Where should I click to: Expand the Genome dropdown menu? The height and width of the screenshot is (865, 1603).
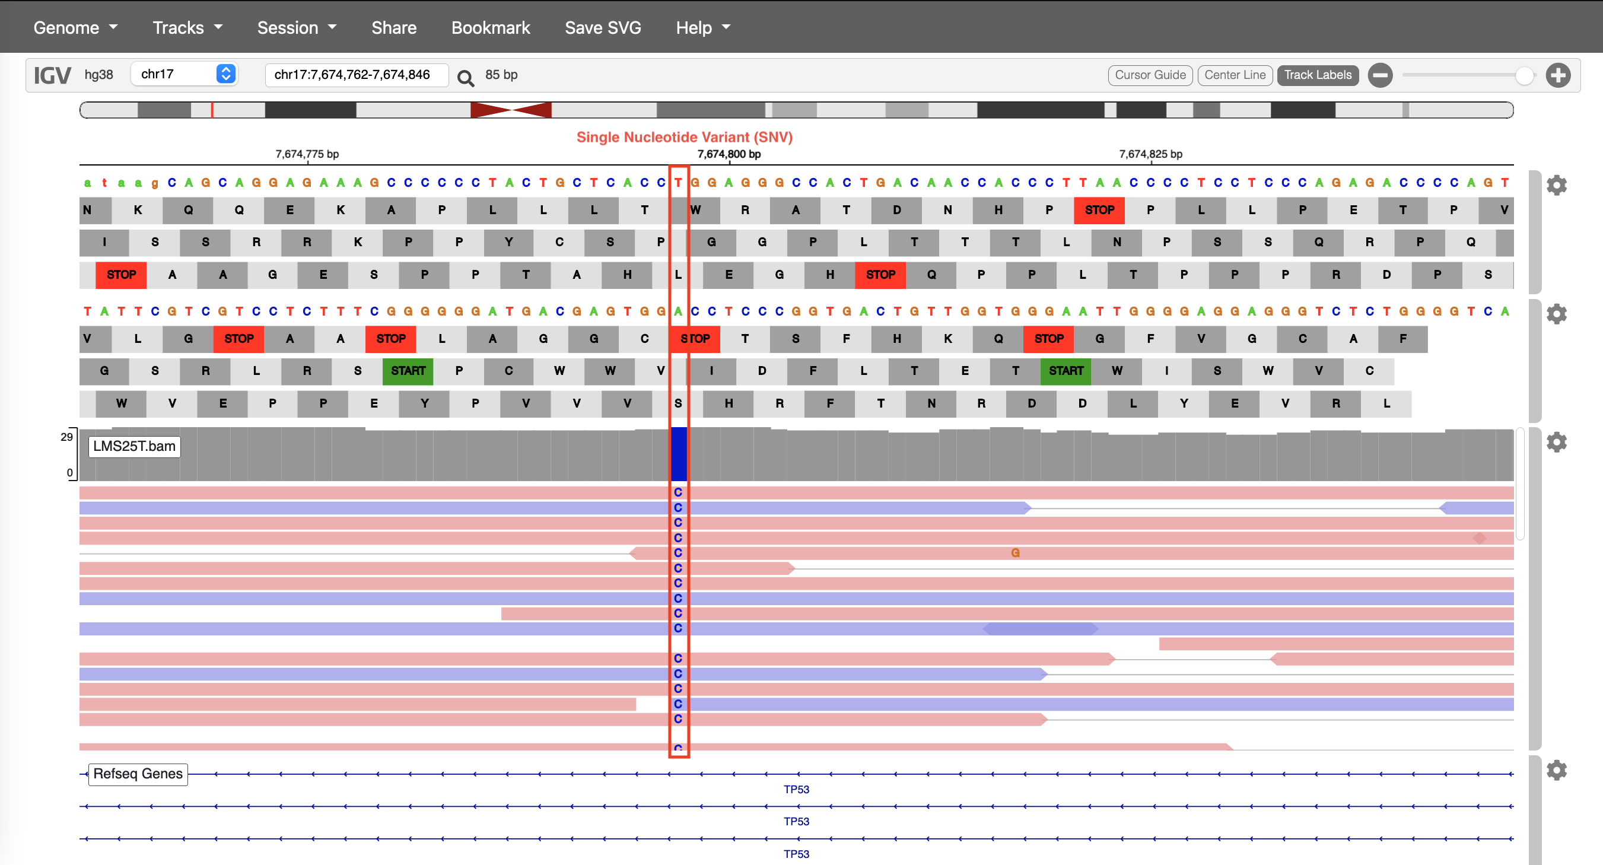[75, 27]
